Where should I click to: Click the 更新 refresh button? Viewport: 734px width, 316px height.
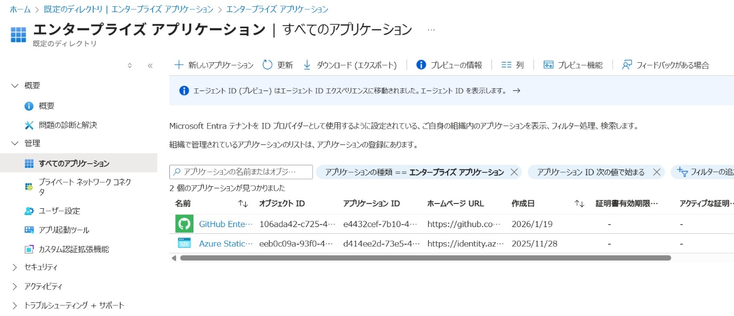[277, 65]
